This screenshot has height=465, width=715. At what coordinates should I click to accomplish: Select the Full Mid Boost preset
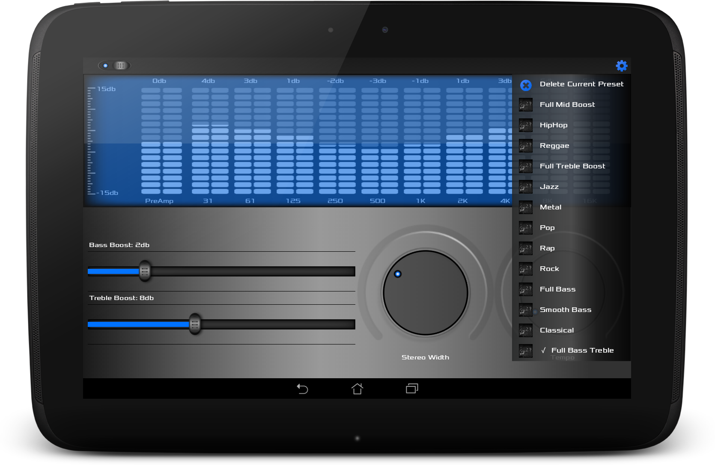[x=571, y=105]
